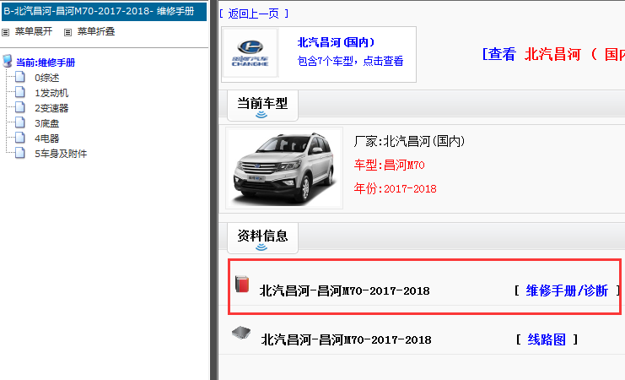Click the page icon next to 3底盘
Screen dimensions: 625x380
[20, 122]
